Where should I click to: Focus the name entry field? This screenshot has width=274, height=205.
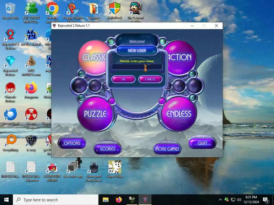[x=137, y=67]
